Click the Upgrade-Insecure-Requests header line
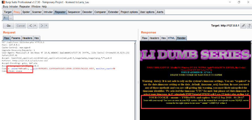The image size is (252, 120). click(x=18, y=50)
